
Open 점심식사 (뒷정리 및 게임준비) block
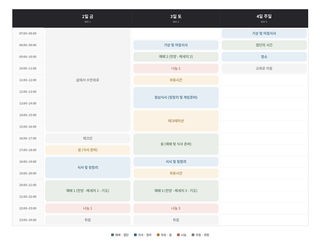click(176, 97)
